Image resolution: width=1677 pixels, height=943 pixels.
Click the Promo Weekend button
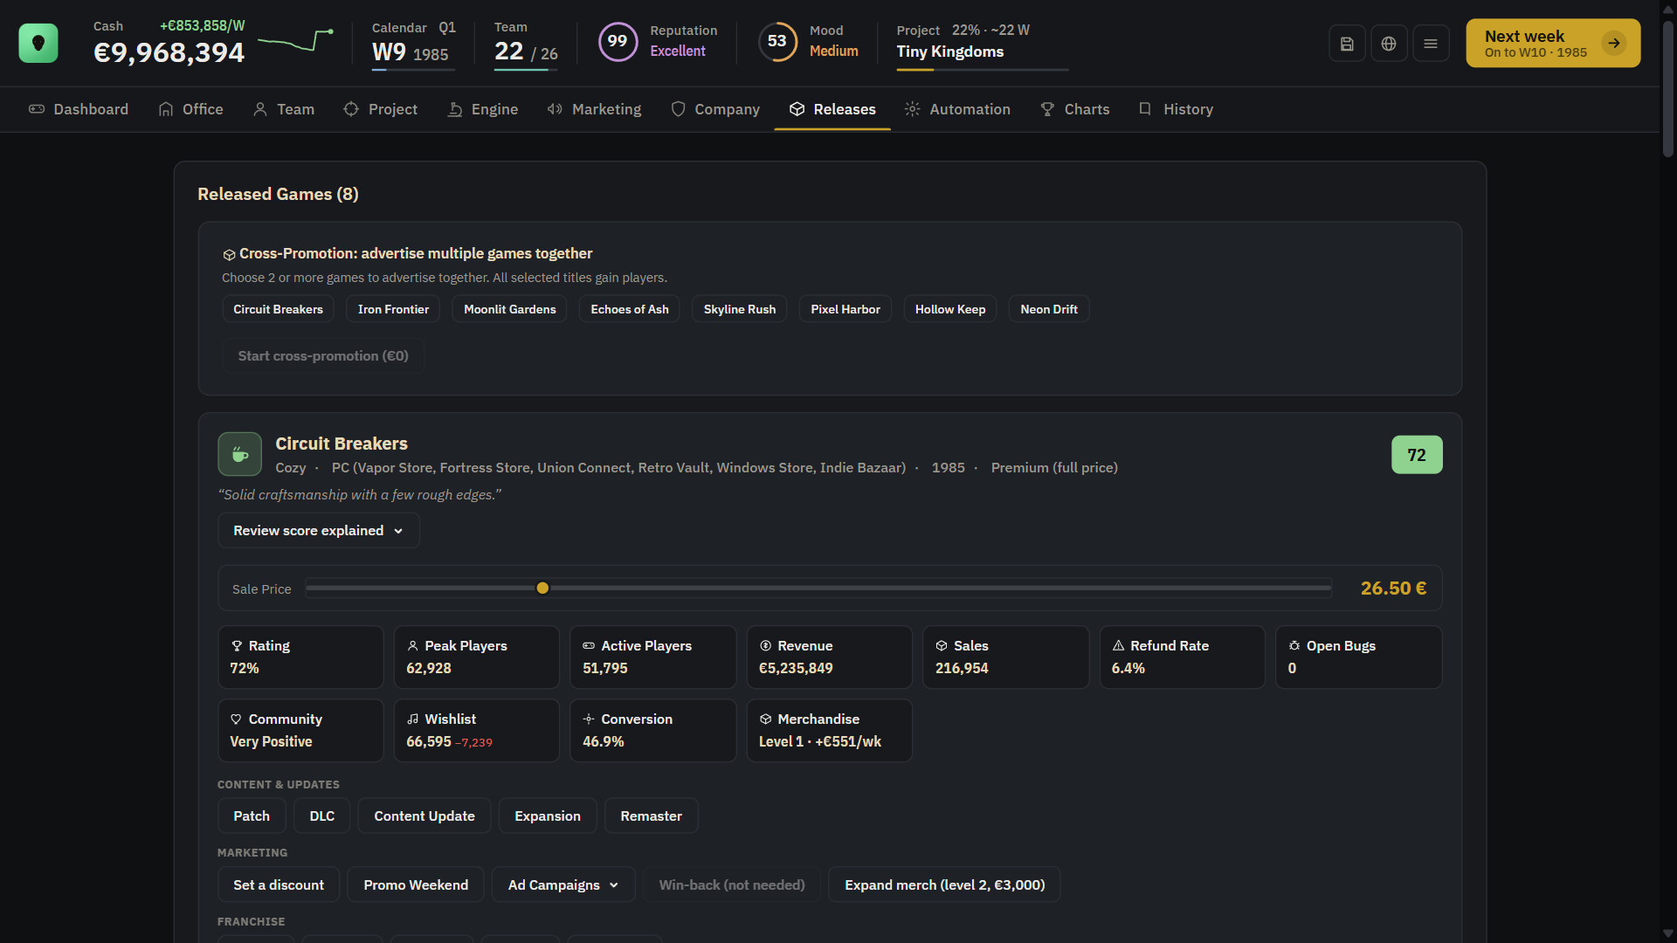pos(416,885)
